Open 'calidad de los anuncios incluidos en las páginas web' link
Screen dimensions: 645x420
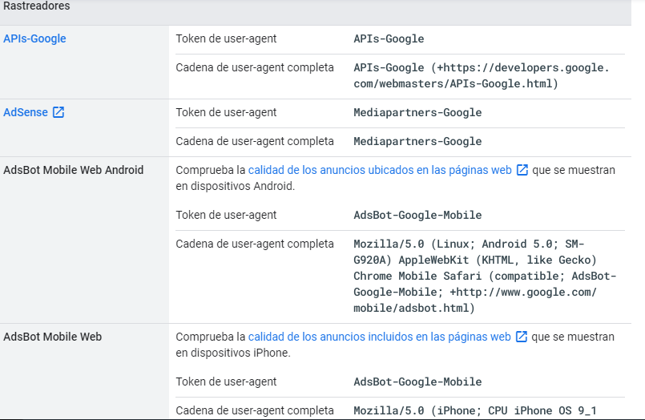[379, 337]
